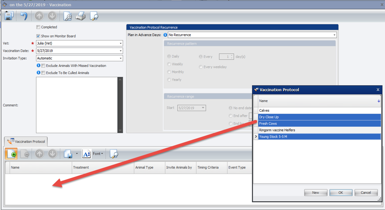Expand the Vet dropdown
The image size is (385, 210).
click(120, 43)
